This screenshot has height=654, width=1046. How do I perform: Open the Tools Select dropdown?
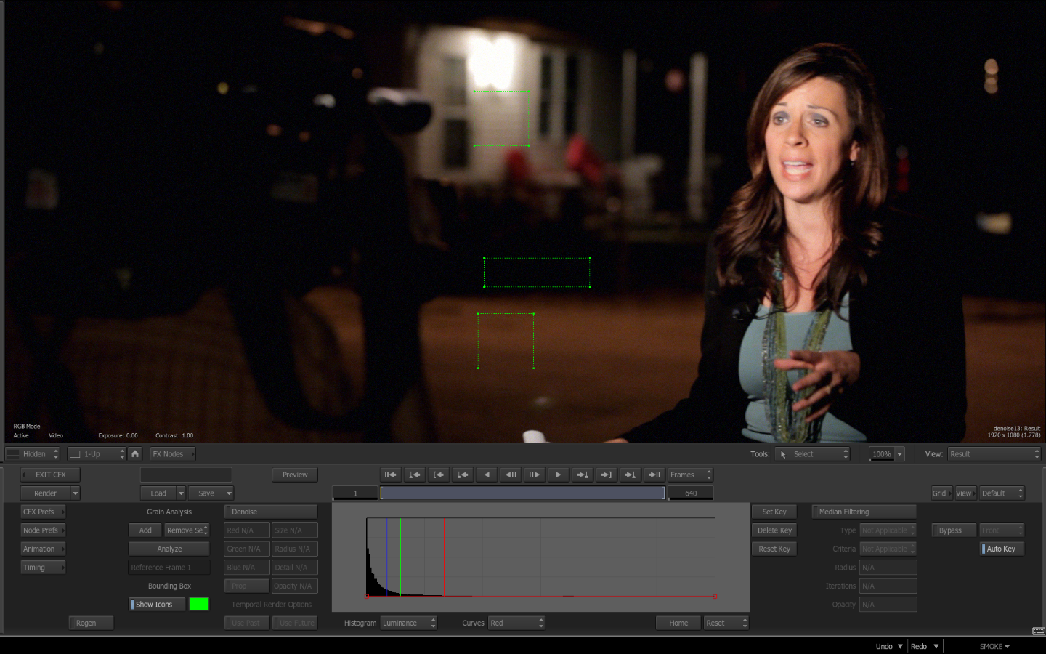coord(812,454)
